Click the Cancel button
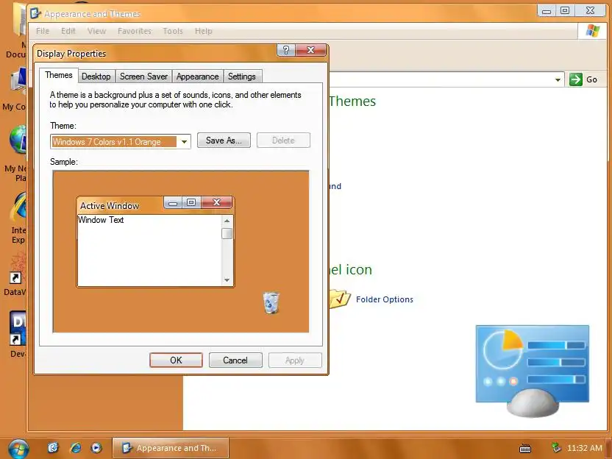The image size is (612, 459). [235, 360]
